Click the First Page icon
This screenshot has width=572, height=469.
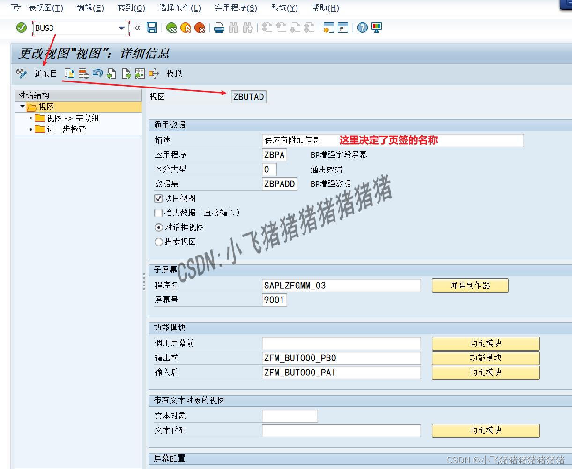pos(267,28)
